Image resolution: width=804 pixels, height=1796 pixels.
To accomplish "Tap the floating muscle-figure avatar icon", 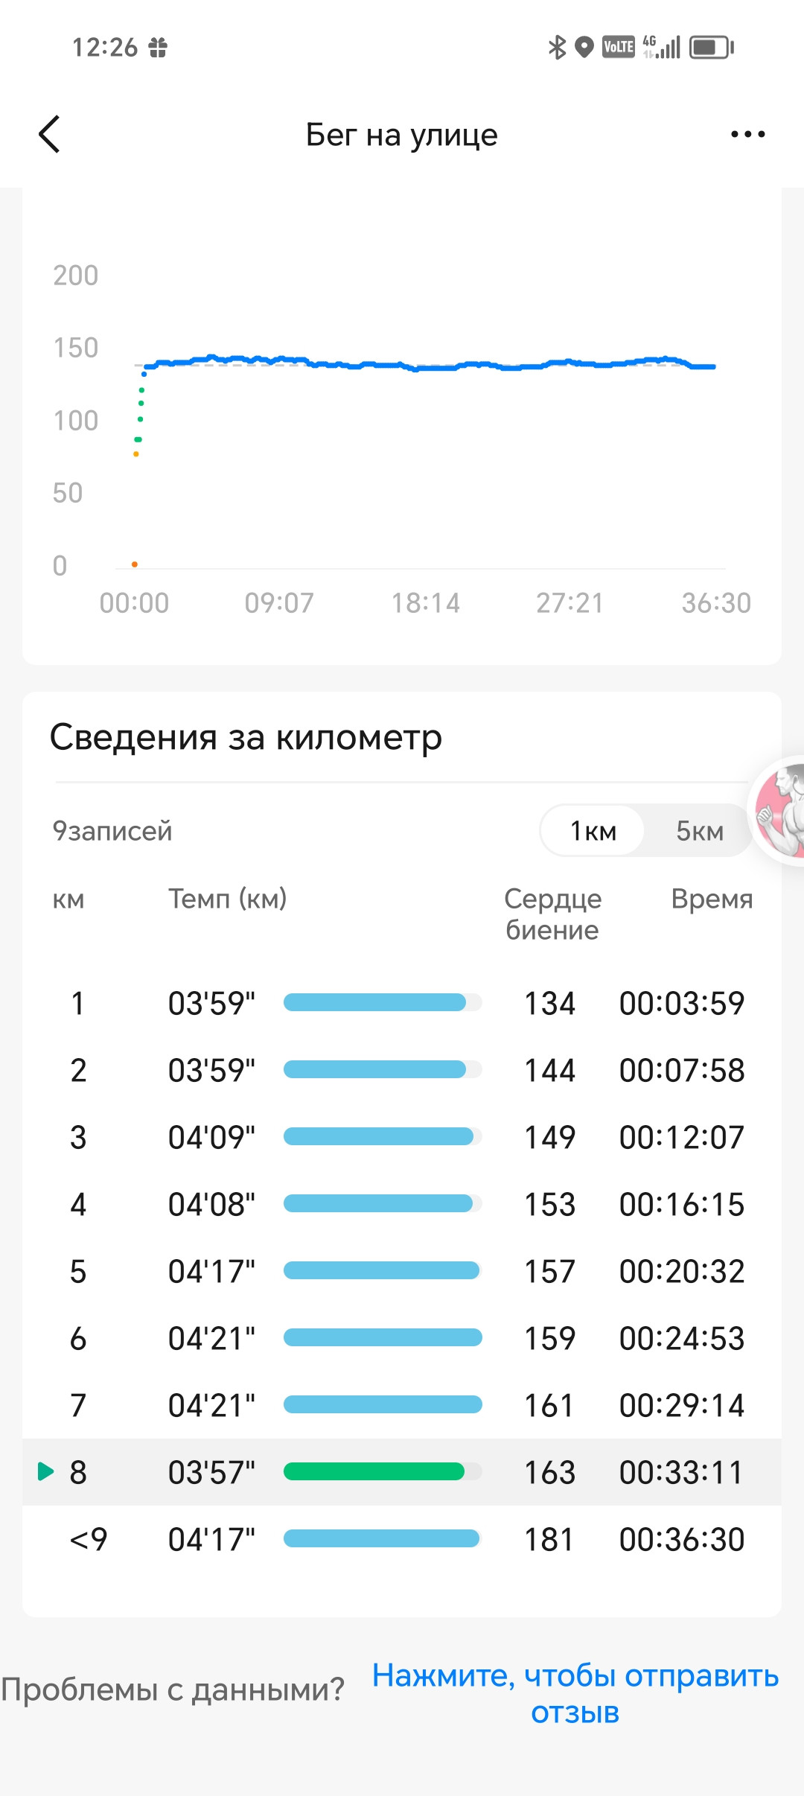I will [779, 811].
